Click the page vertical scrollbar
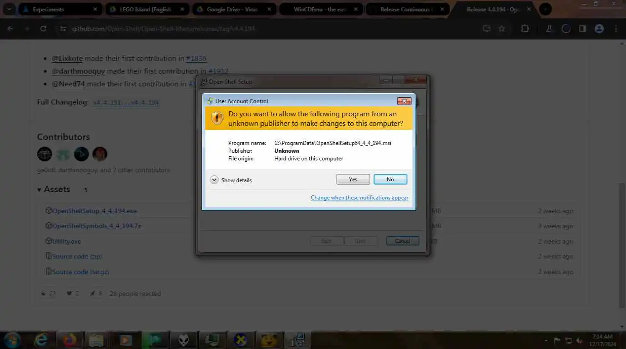The image size is (626, 349). click(622, 245)
